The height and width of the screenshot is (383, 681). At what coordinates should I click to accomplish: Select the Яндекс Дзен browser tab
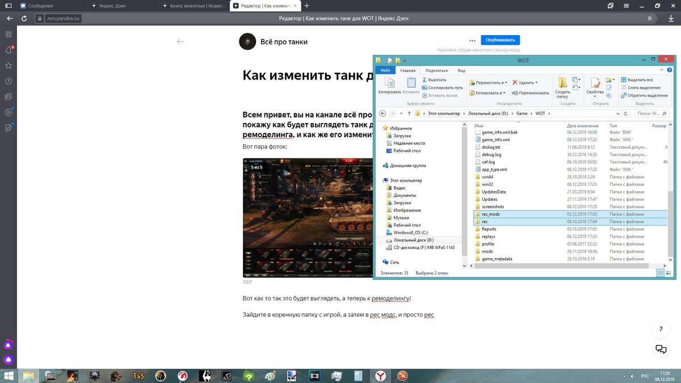pyautogui.click(x=113, y=6)
